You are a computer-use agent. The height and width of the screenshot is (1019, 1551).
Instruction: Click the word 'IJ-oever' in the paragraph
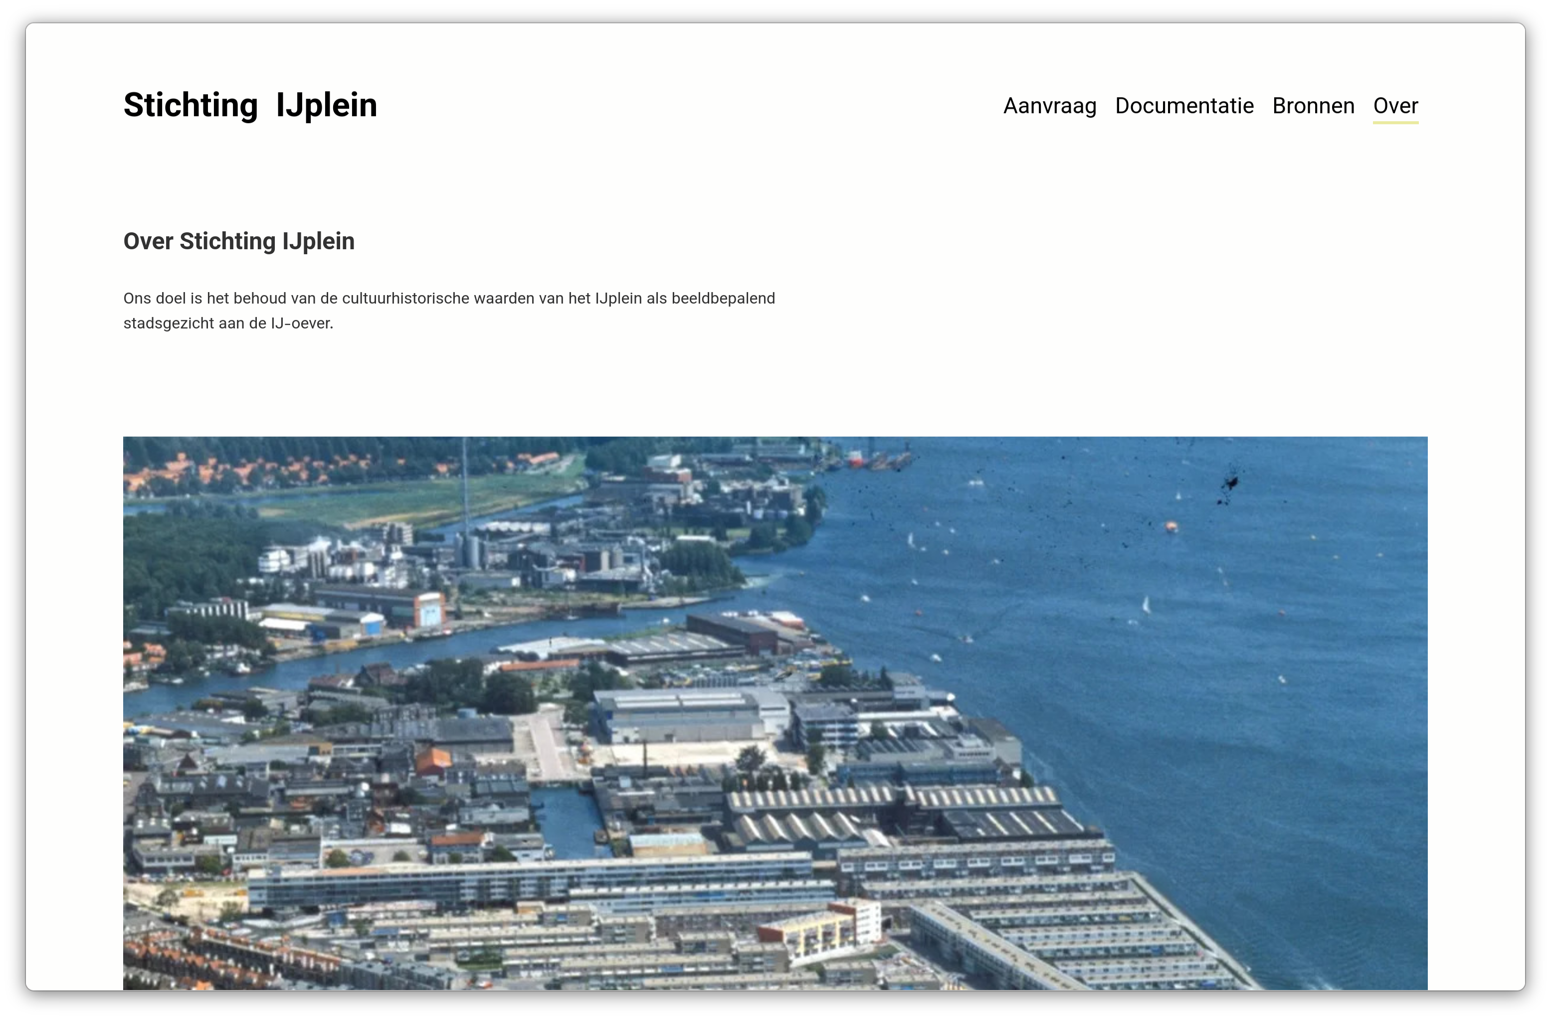(x=301, y=324)
